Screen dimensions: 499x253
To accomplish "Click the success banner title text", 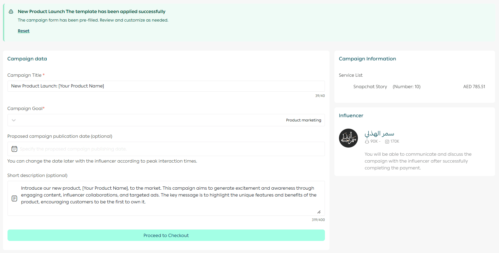I will (91, 12).
